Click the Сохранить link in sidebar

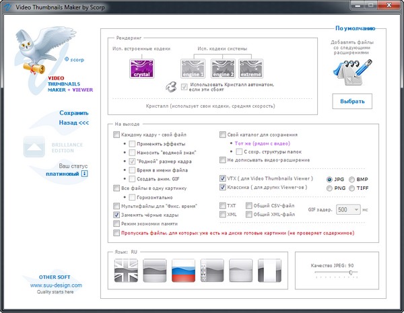point(73,113)
